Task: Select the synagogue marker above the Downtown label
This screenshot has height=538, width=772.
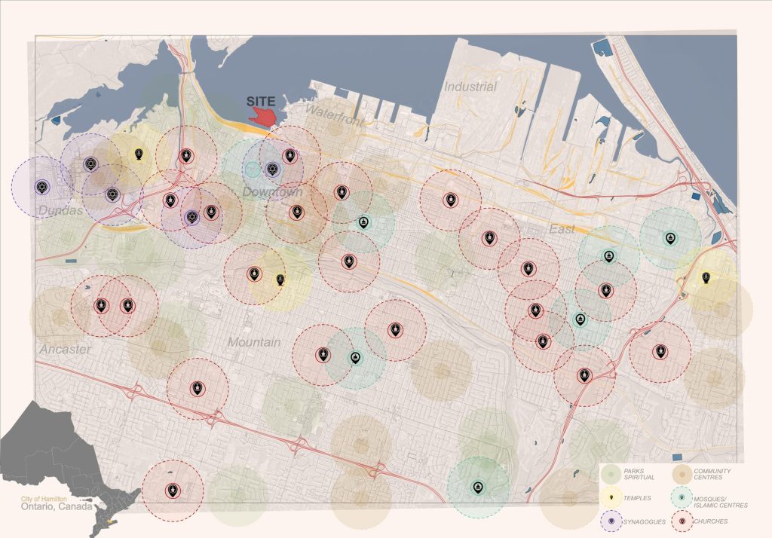Action: click(272, 170)
